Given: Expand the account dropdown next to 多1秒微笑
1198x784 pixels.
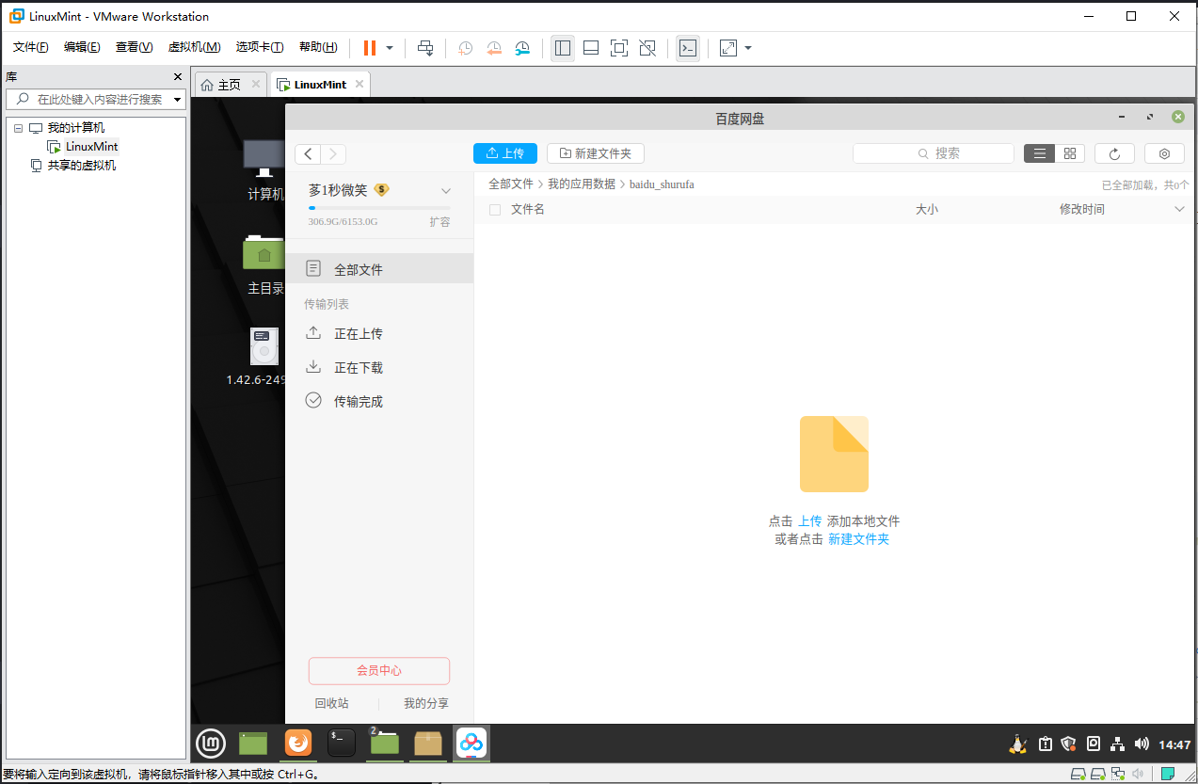Looking at the screenshot, I should [446, 191].
